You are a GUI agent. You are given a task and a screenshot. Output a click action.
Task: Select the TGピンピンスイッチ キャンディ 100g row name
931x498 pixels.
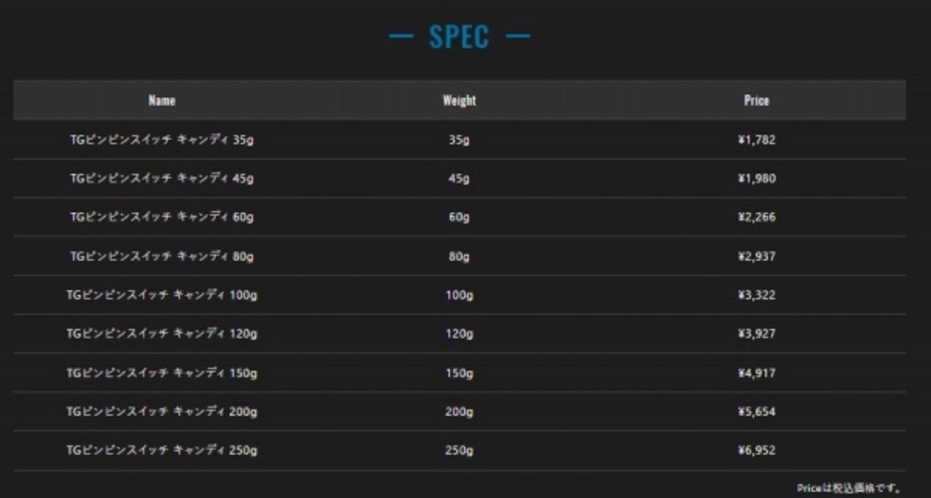[161, 295]
